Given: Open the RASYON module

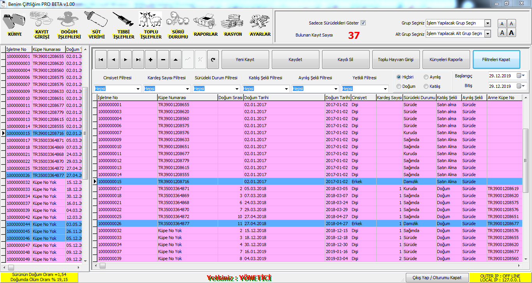Looking at the screenshot, I should click(x=233, y=24).
